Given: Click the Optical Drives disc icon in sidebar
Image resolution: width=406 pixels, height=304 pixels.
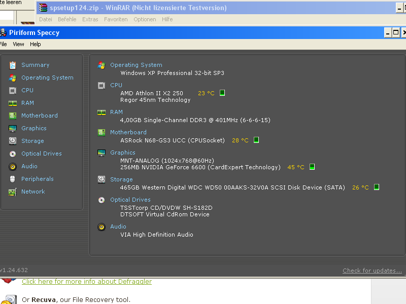Looking at the screenshot, I should tap(12, 154).
